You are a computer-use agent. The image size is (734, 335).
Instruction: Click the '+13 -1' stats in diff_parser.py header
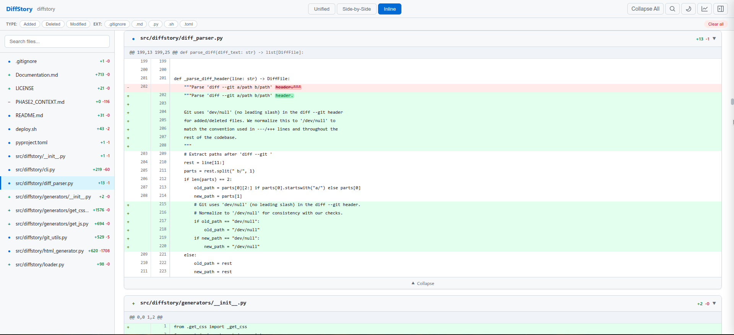[703, 39]
